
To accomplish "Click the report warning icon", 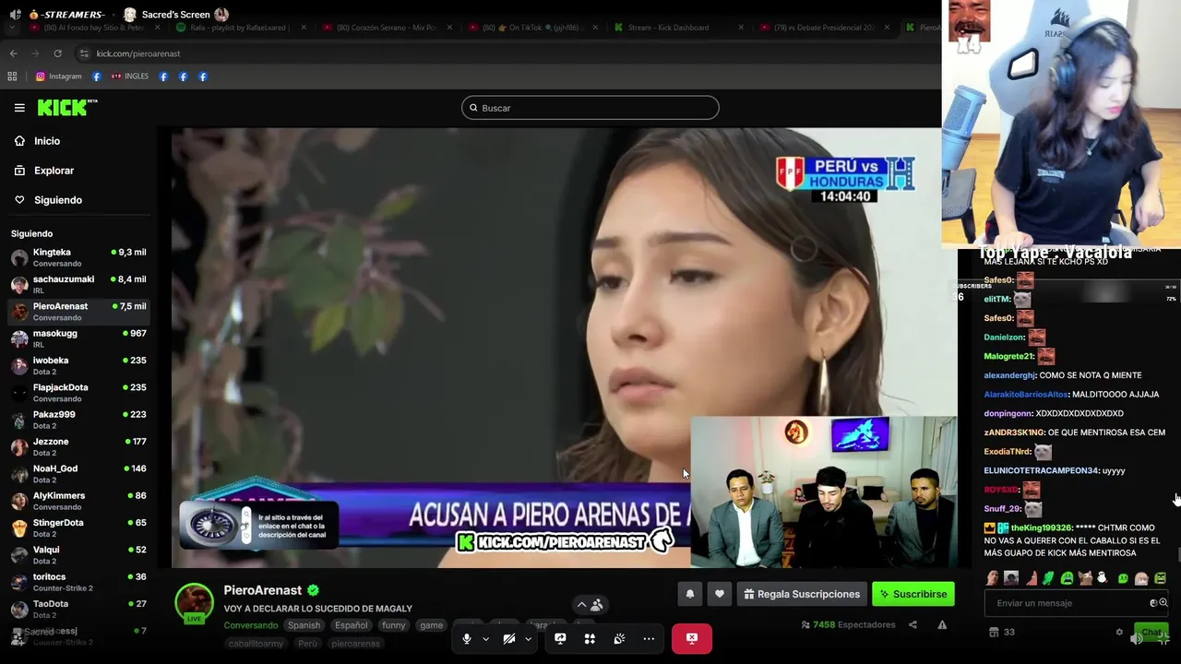I will 942,624.
